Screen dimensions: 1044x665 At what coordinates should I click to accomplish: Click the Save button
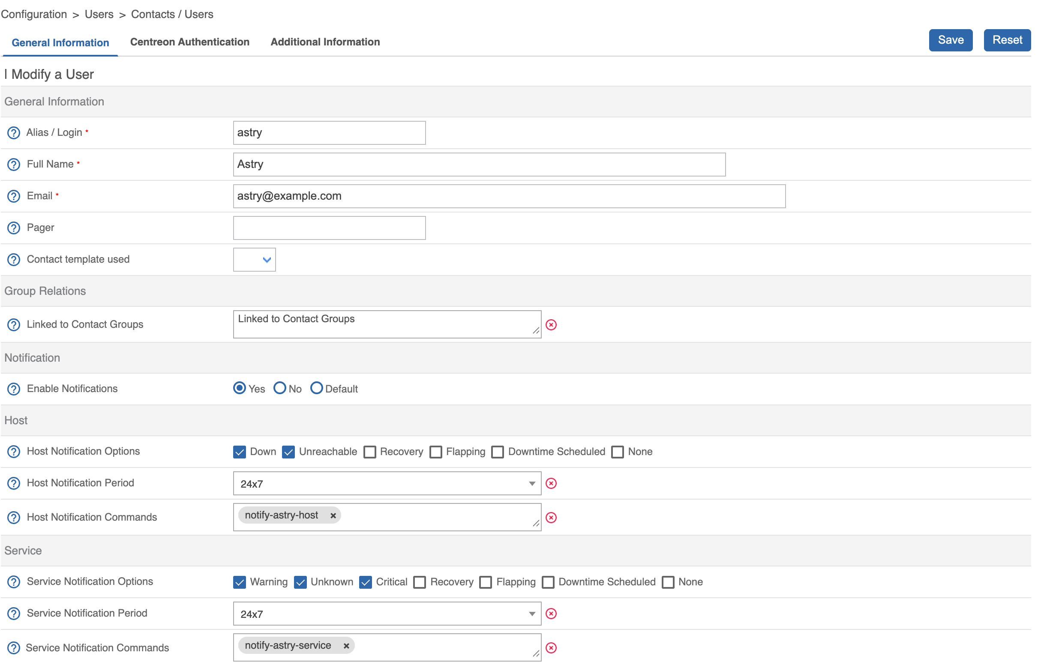click(950, 40)
